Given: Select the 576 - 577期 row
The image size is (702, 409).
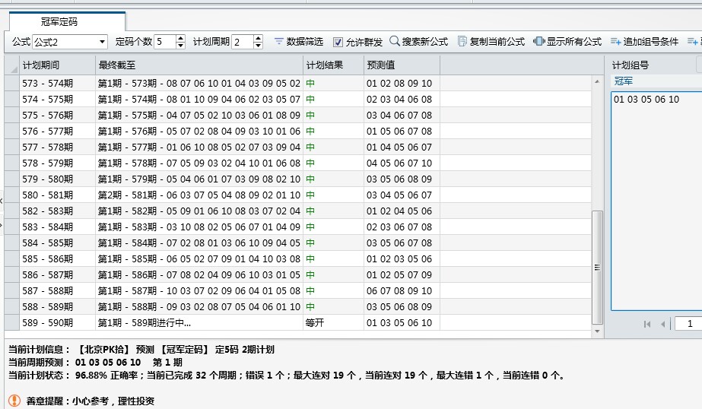Looking at the screenshot, I should [x=297, y=131].
